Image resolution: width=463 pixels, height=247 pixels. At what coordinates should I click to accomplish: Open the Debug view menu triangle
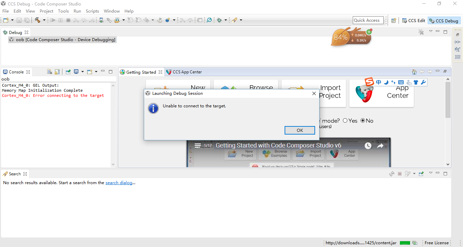coord(431,31)
